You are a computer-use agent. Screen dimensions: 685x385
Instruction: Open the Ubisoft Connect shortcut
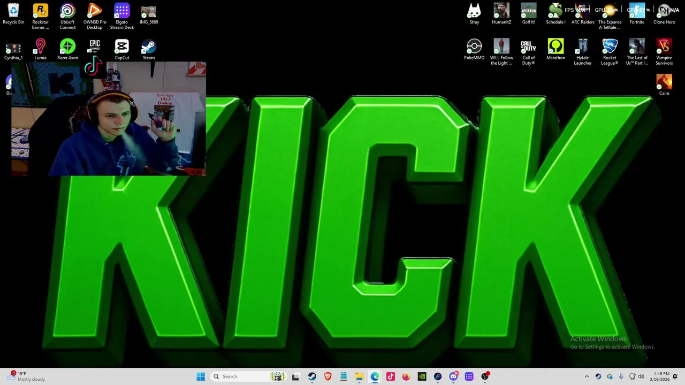click(x=67, y=17)
